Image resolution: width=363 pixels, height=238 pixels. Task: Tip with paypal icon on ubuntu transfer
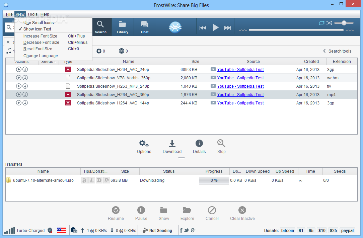(106, 180)
